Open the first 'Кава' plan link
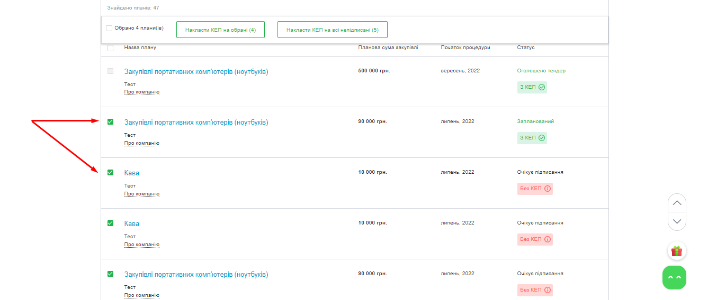The image size is (708, 300). [132, 173]
